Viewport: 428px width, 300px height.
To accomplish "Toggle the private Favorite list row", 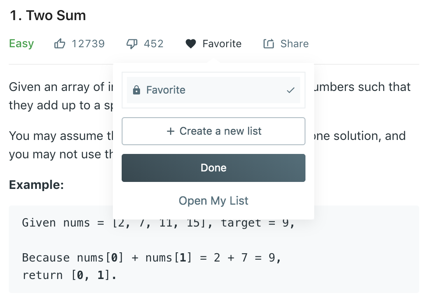I will click(x=213, y=91).
